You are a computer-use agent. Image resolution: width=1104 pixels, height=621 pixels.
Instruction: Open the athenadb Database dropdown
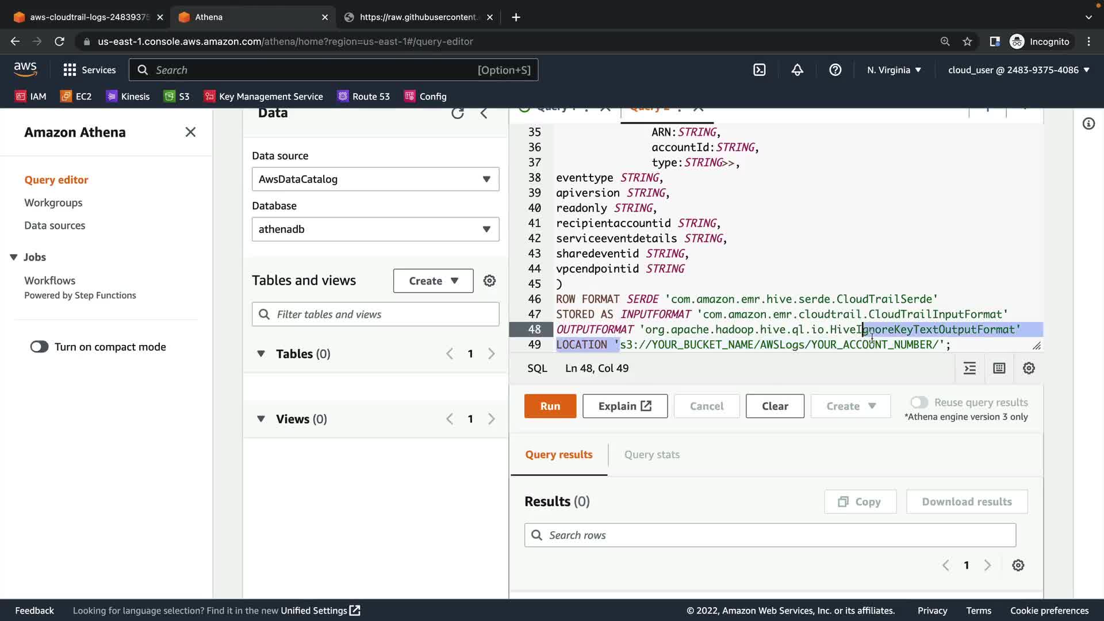pos(375,229)
